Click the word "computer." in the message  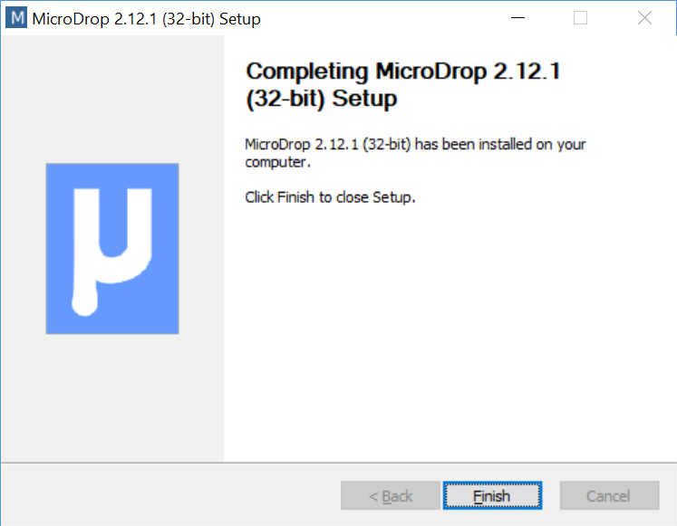pos(277,163)
